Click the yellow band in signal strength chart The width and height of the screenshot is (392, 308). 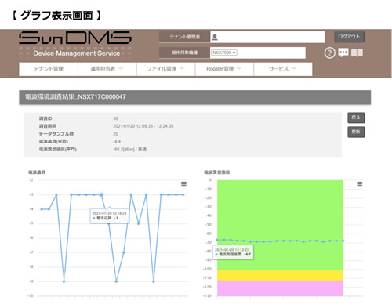[280, 276]
